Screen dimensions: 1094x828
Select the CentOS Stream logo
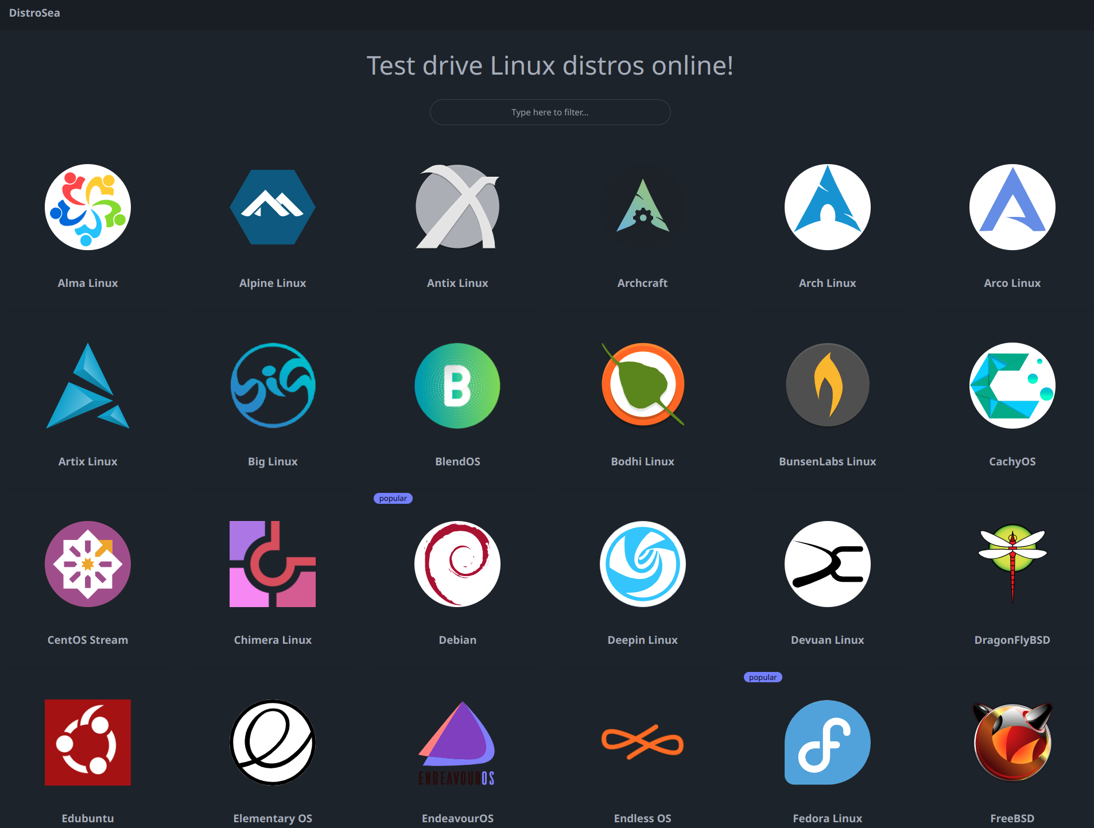(x=88, y=564)
